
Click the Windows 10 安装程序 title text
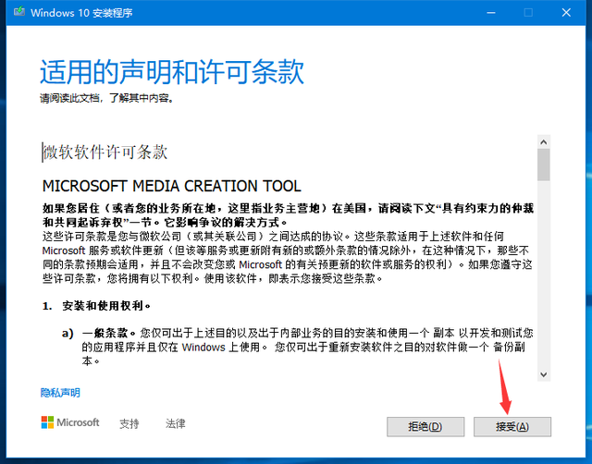[81, 13]
